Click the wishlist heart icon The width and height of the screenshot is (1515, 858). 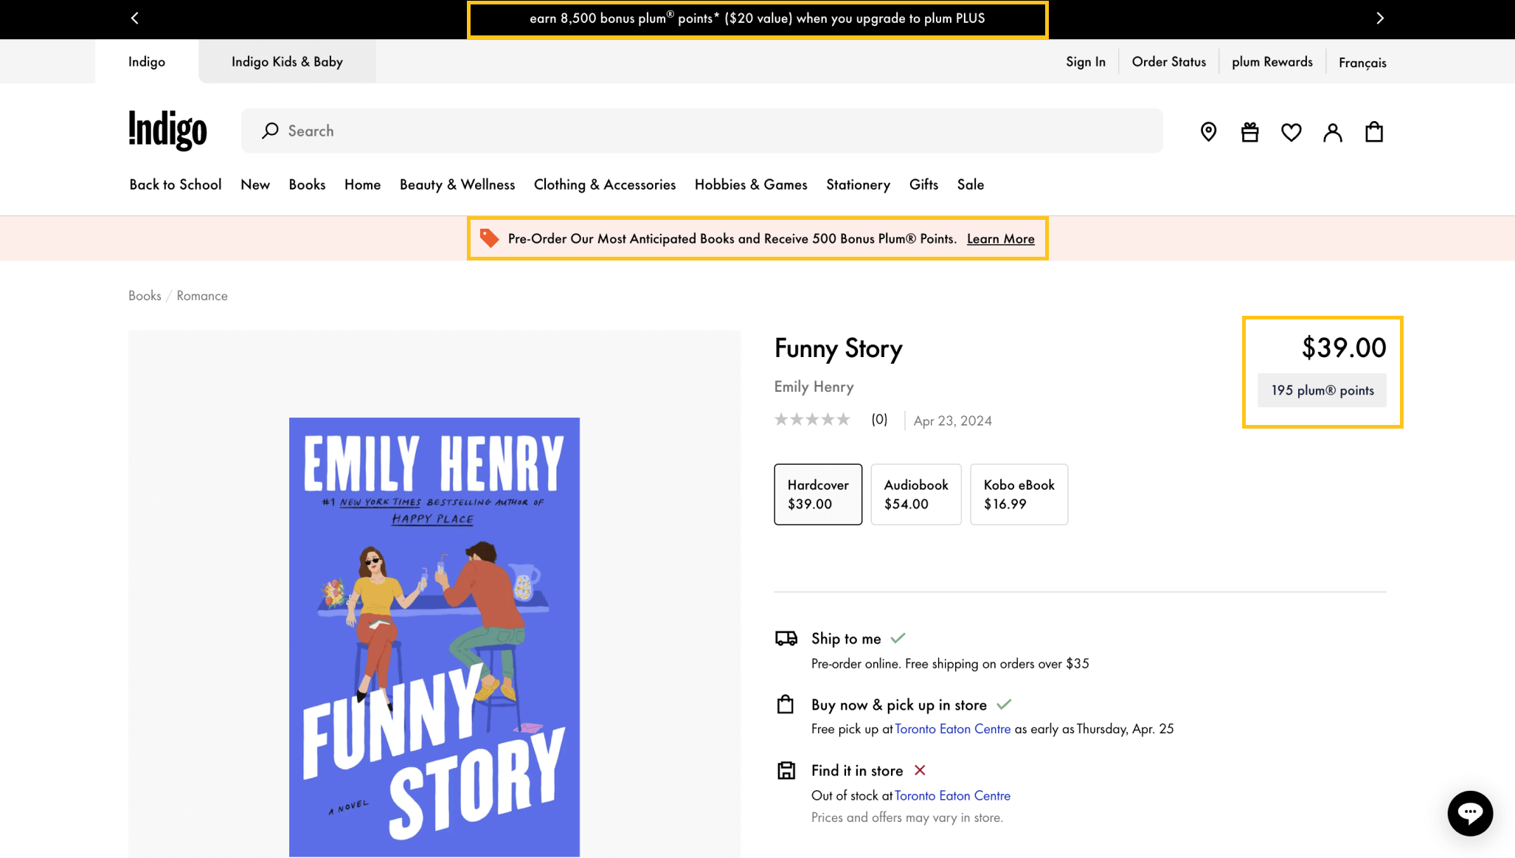[x=1290, y=130]
